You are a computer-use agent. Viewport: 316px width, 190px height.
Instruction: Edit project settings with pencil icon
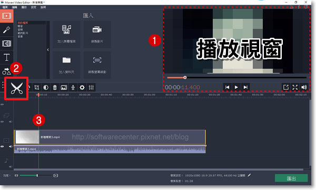tap(249, 175)
